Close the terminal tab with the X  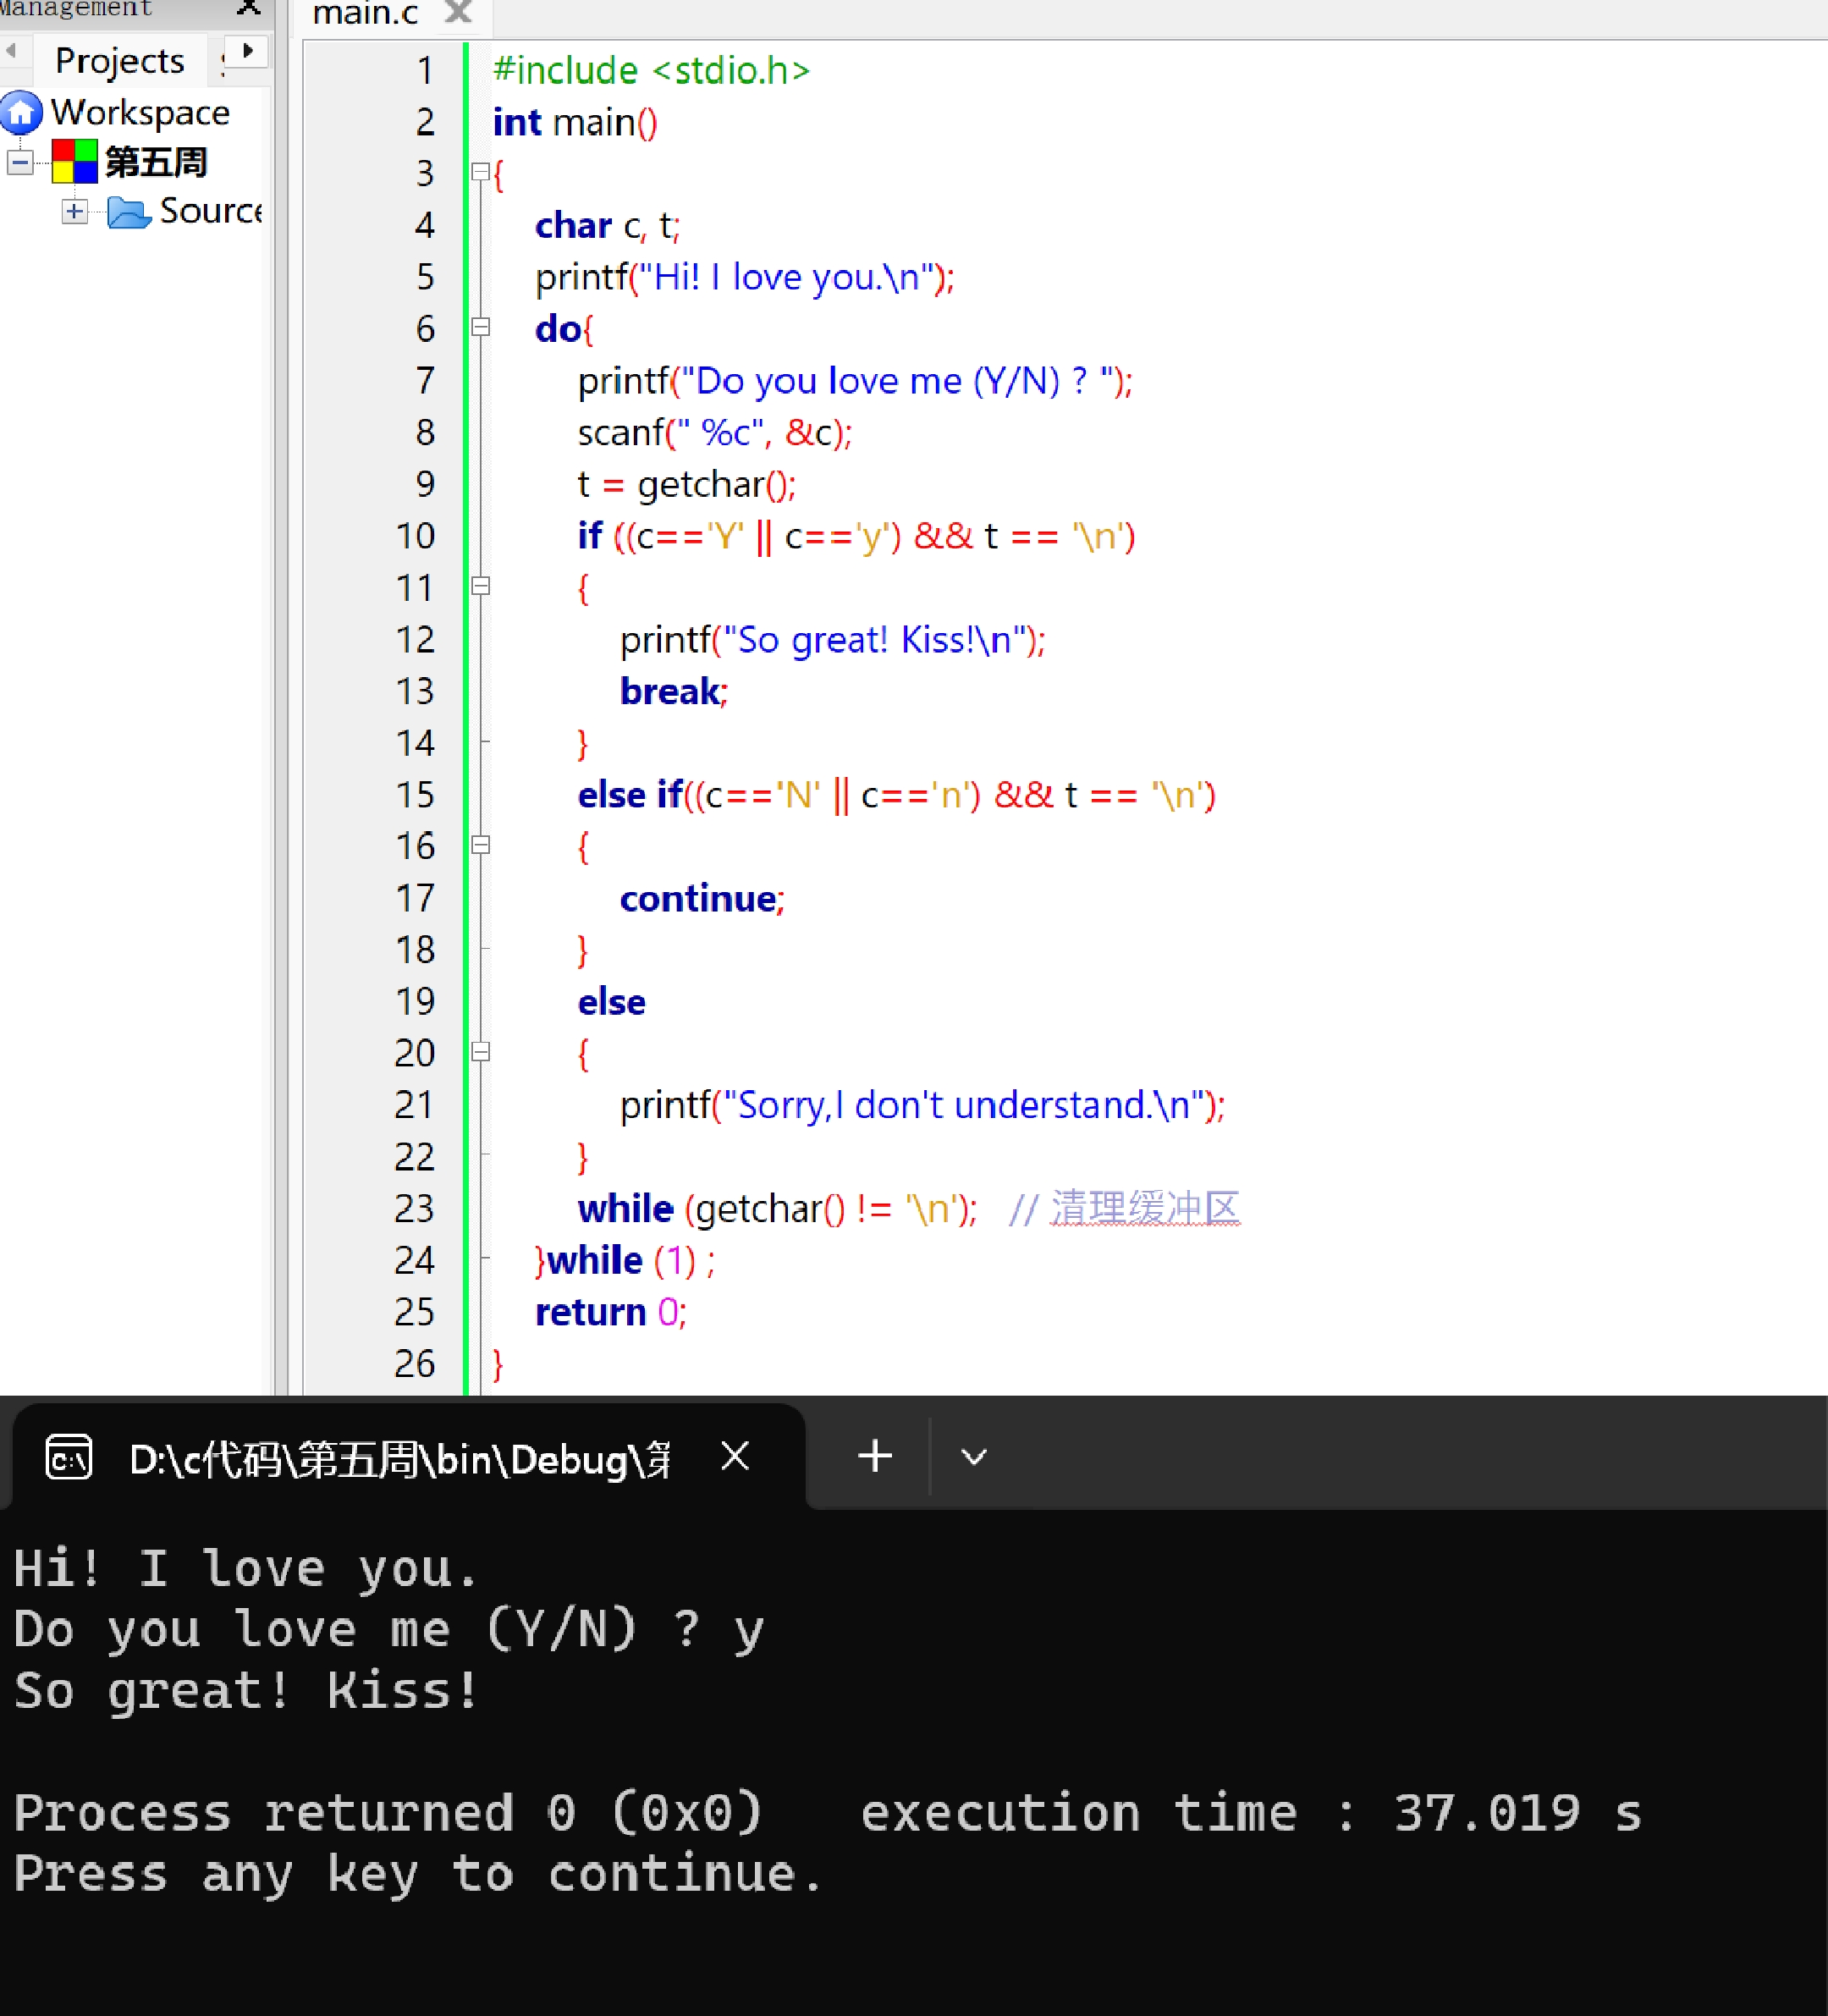point(735,1457)
